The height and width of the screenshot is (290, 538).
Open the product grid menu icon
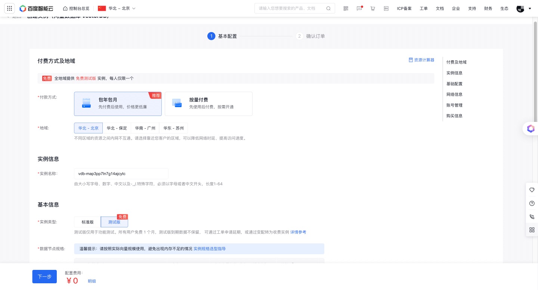pos(10,8)
